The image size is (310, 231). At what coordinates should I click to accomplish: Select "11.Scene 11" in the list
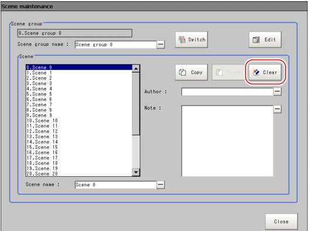pos(79,126)
